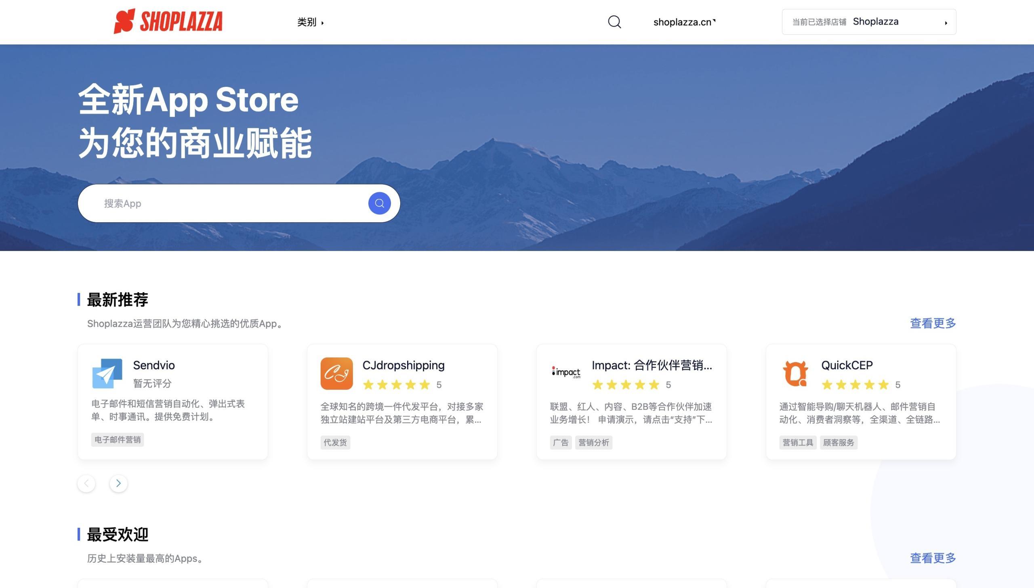Click the QuickCEP description text
The width and height of the screenshot is (1034, 588).
tap(860, 413)
